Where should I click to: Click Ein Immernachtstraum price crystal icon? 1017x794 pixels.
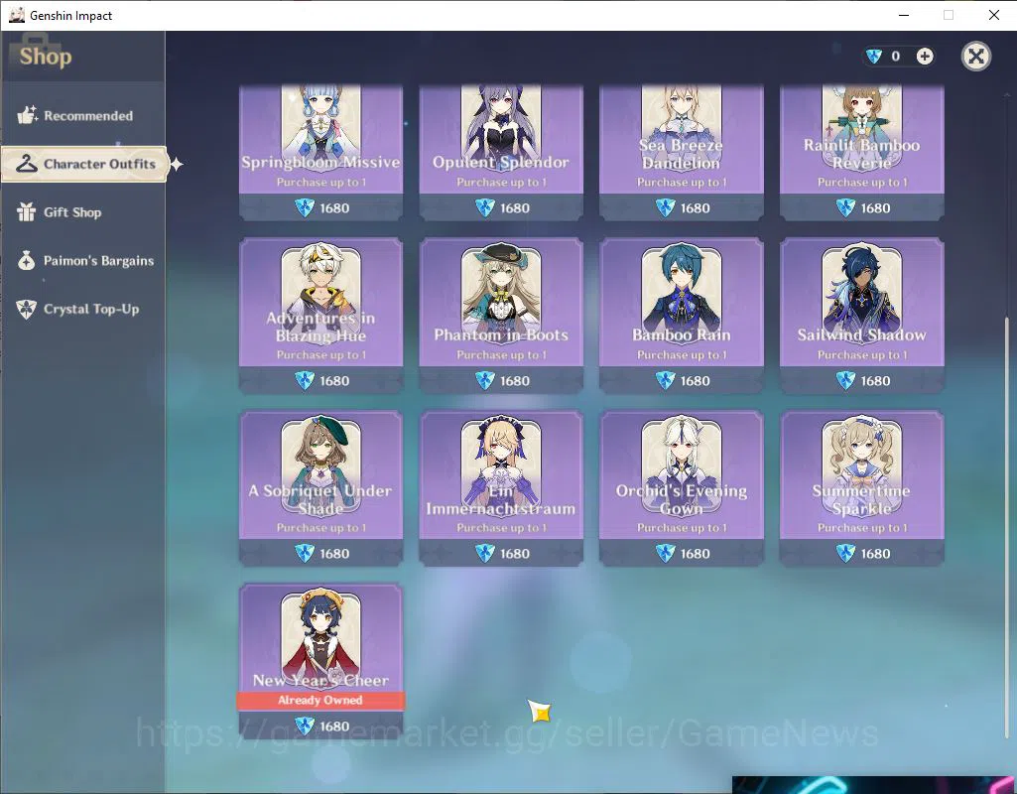coord(485,554)
